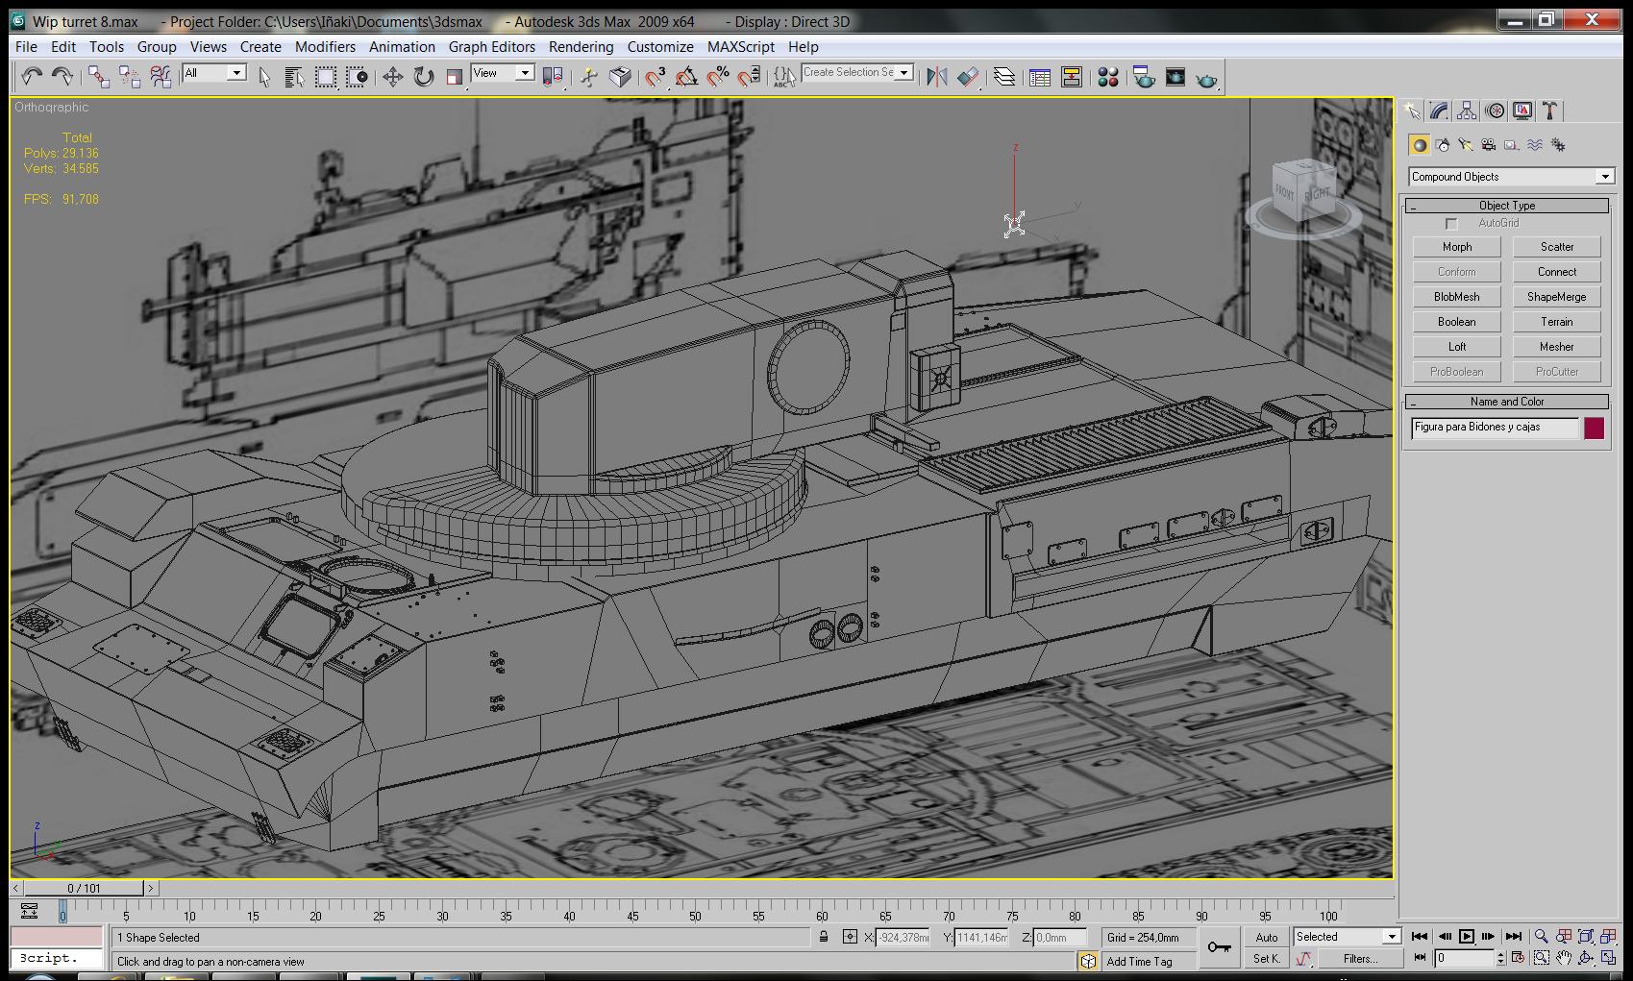The image size is (1633, 981).
Task: Open the Rendering menu
Action: [x=581, y=46]
